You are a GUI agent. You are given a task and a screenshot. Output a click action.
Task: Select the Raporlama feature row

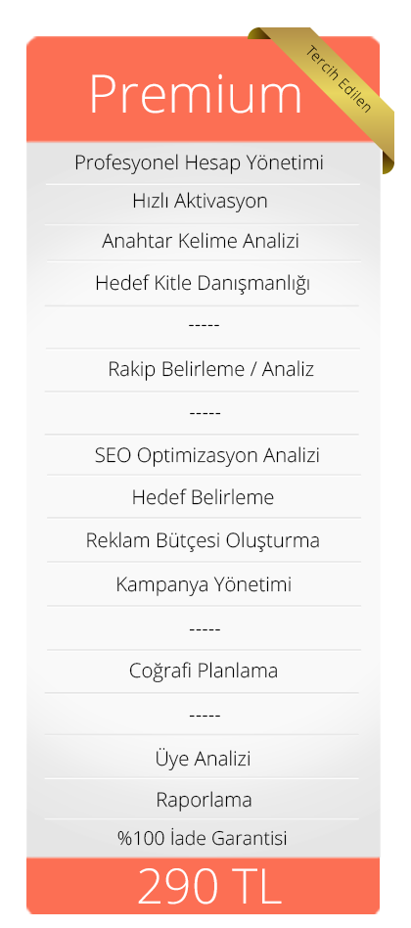pyautogui.click(x=204, y=800)
